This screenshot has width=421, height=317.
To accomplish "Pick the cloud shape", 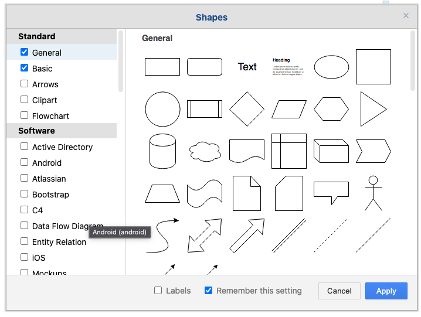I will [205, 151].
